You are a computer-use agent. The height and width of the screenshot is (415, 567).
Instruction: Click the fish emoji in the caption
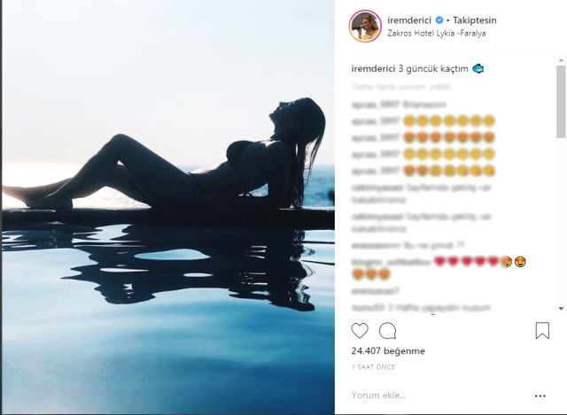point(478,68)
